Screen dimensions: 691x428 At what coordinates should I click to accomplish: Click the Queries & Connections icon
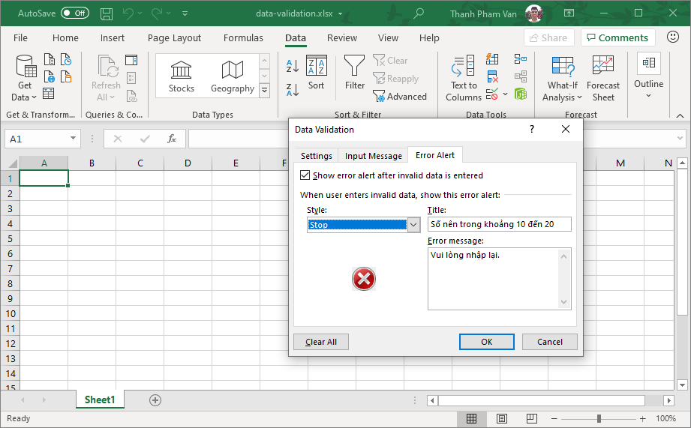(x=131, y=60)
